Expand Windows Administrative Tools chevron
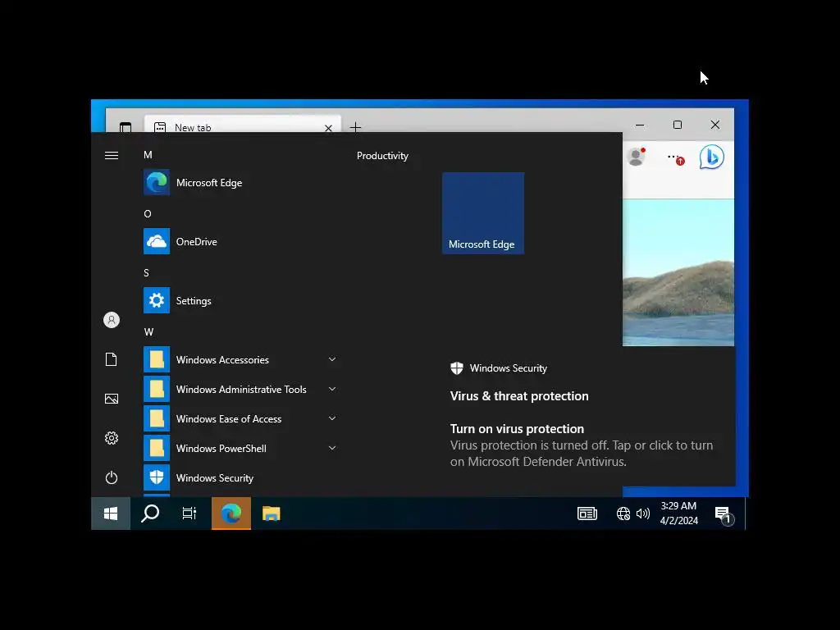Screen dimensions: 840x630 (332, 389)
